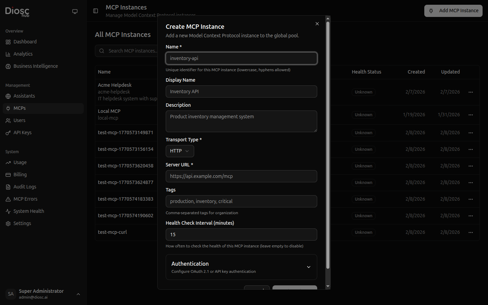
Task: Select the Assistants icon under Management
Action: pyautogui.click(x=8, y=96)
